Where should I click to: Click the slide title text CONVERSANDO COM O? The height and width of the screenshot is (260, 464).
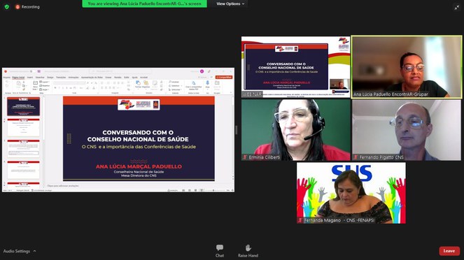coord(138,132)
